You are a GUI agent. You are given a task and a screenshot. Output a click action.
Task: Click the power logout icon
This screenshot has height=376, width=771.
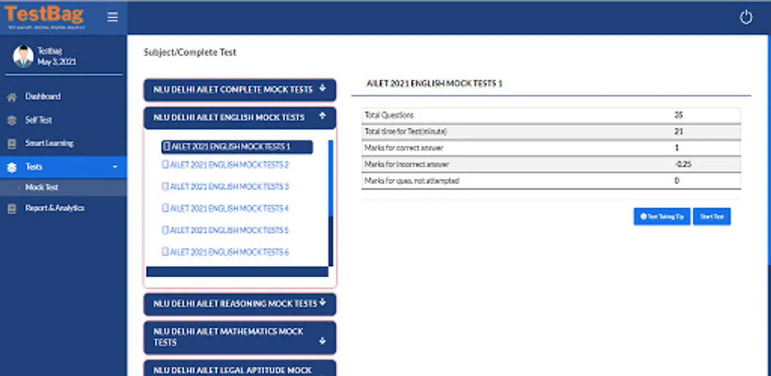coord(746,18)
